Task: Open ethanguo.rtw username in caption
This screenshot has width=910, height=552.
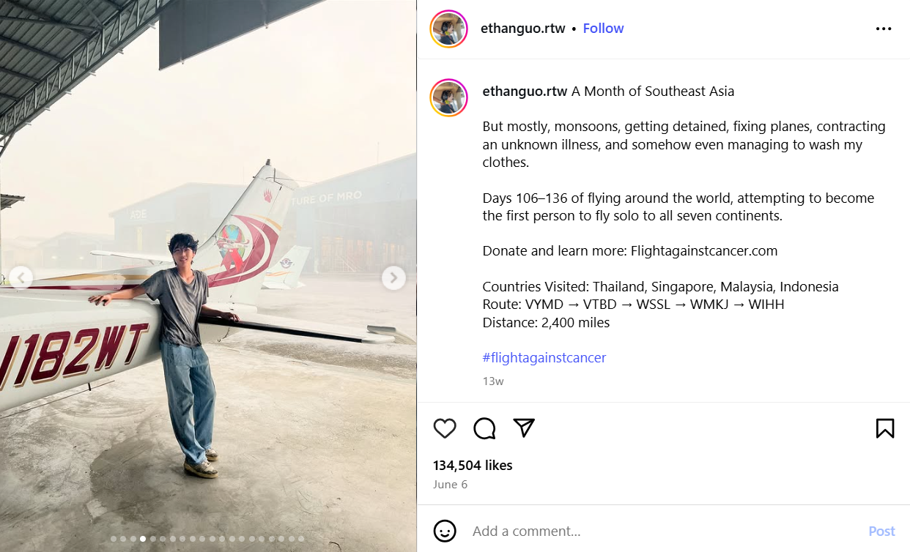Action: click(x=525, y=92)
